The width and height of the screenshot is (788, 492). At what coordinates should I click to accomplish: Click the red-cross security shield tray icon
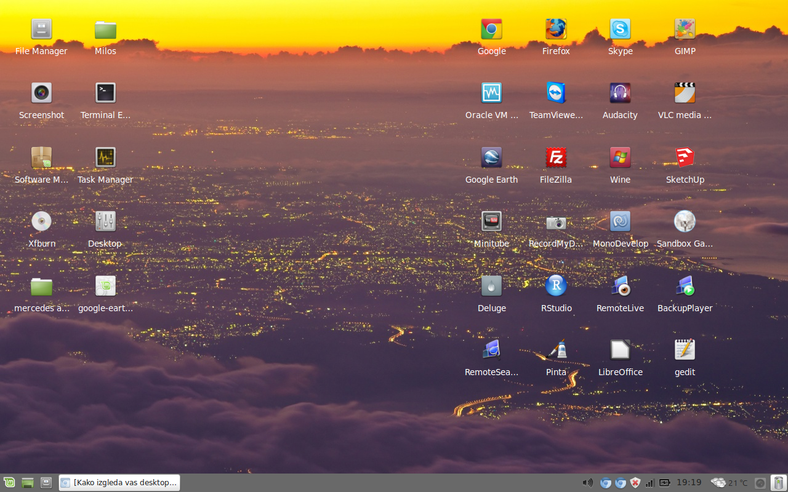pos(635,483)
